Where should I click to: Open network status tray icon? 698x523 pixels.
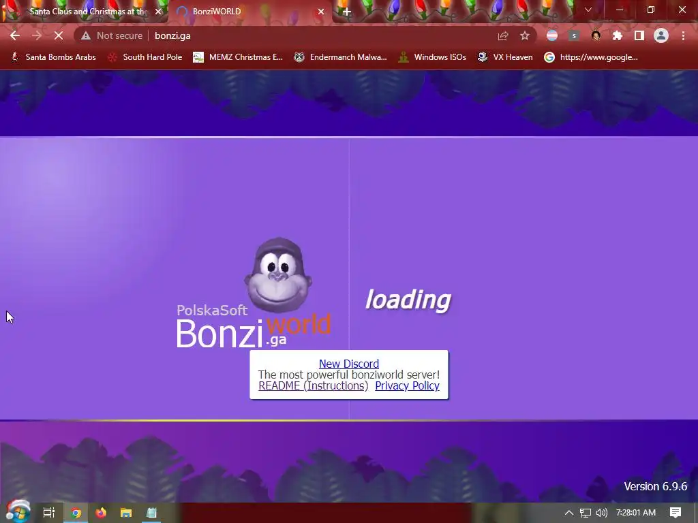click(586, 513)
